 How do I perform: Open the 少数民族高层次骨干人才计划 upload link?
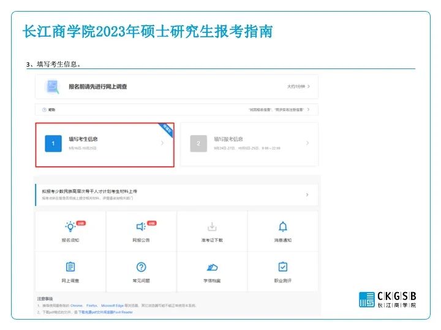point(89,191)
